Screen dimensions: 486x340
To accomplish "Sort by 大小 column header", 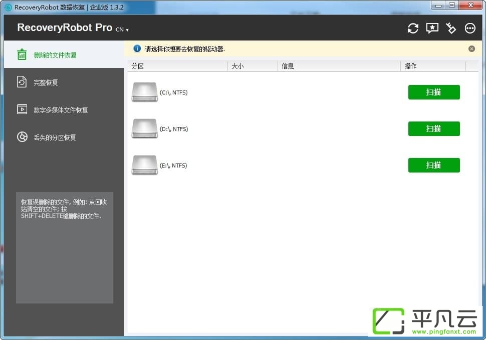I will [253, 66].
